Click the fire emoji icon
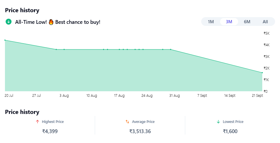The image size is (280, 143). click(x=51, y=22)
